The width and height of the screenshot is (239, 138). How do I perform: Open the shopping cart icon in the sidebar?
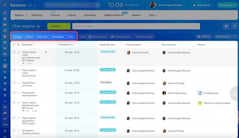[x=5, y=78]
